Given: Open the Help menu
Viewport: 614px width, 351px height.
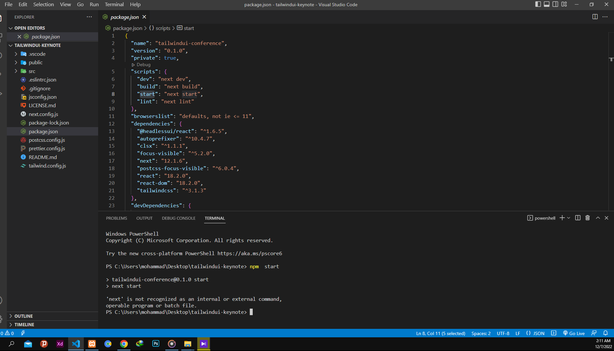Looking at the screenshot, I should 135,5.
